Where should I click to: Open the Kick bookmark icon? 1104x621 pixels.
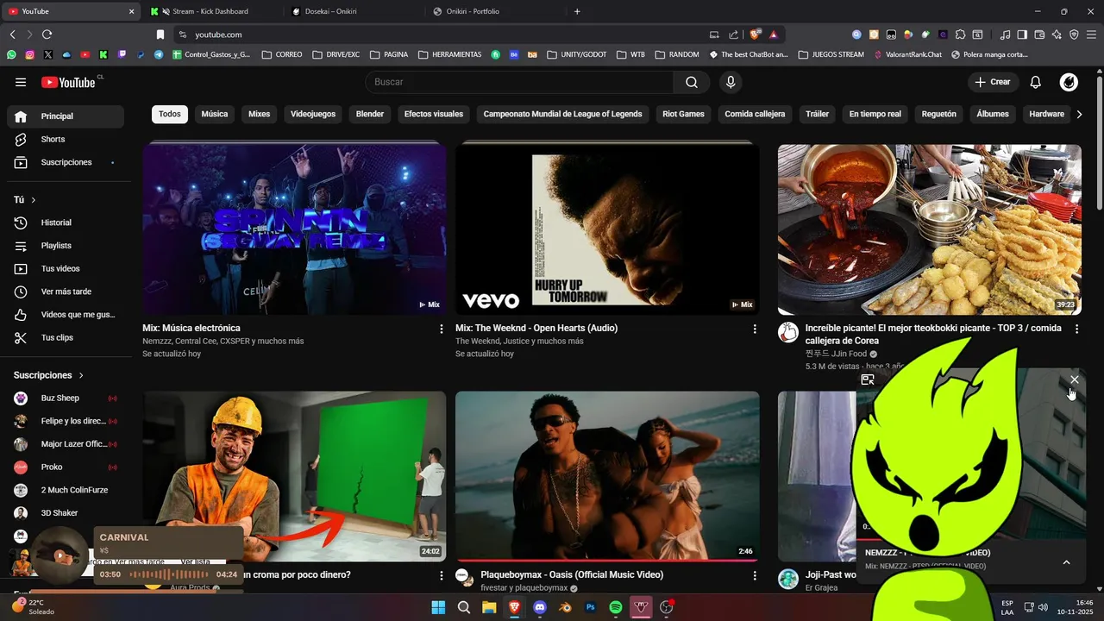point(103,54)
